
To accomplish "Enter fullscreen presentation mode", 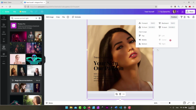I will pos(188,103).
